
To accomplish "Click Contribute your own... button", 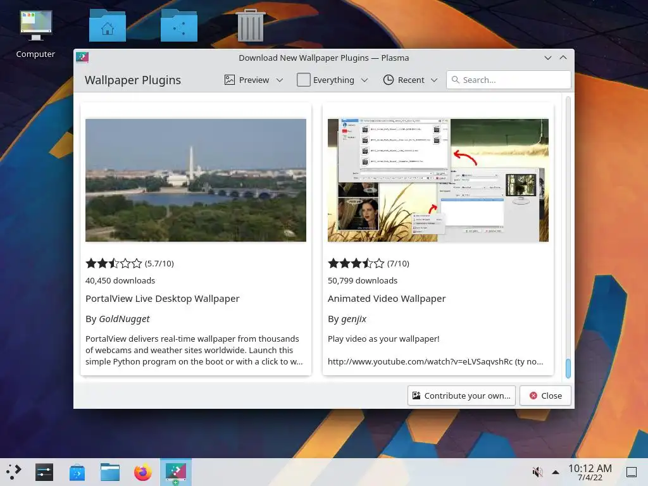I will click(461, 396).
